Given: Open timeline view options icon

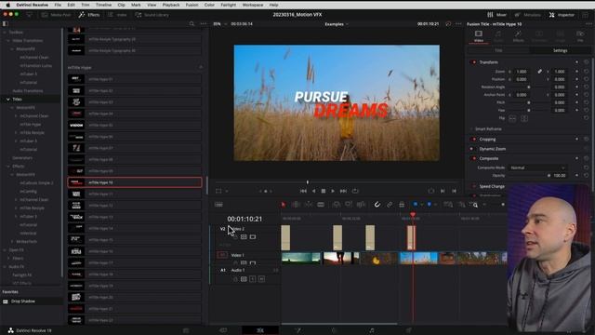Looking at the screenshot, I should tap(218, 205).
